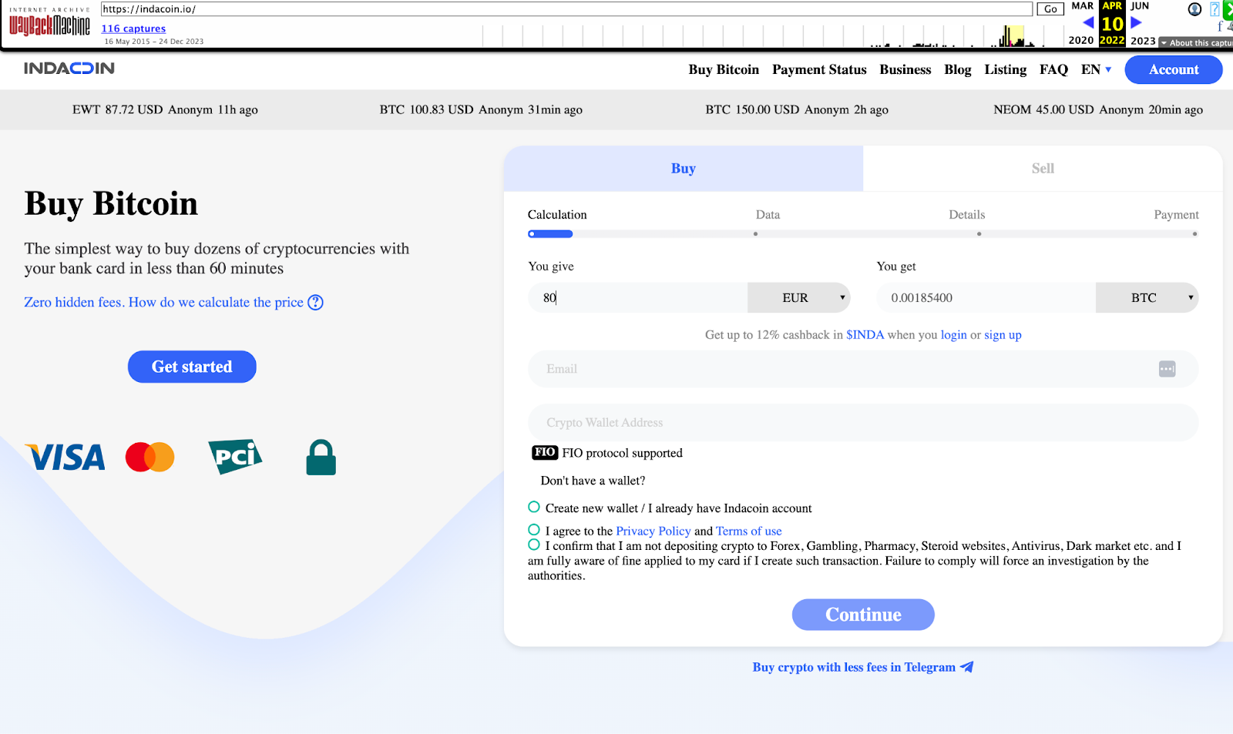The height and width of the screenshot is (734, 1233).
Task: Open the Terms of use link
Action: 748,531
